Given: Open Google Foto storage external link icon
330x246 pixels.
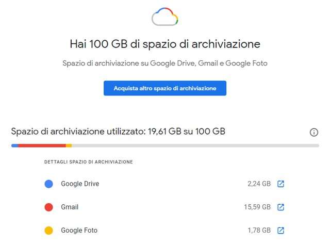Looking at the screenshot, I should tap(280, 231).
